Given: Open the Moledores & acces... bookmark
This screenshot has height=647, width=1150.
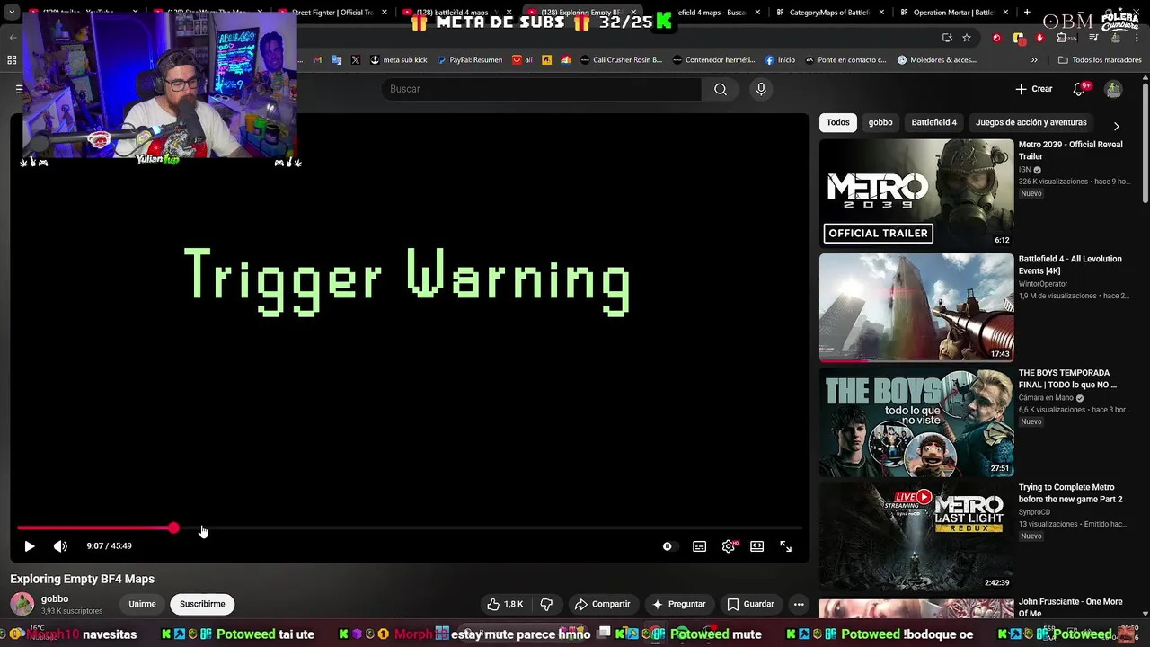Looking at the screenshot, I should point(936,60).
